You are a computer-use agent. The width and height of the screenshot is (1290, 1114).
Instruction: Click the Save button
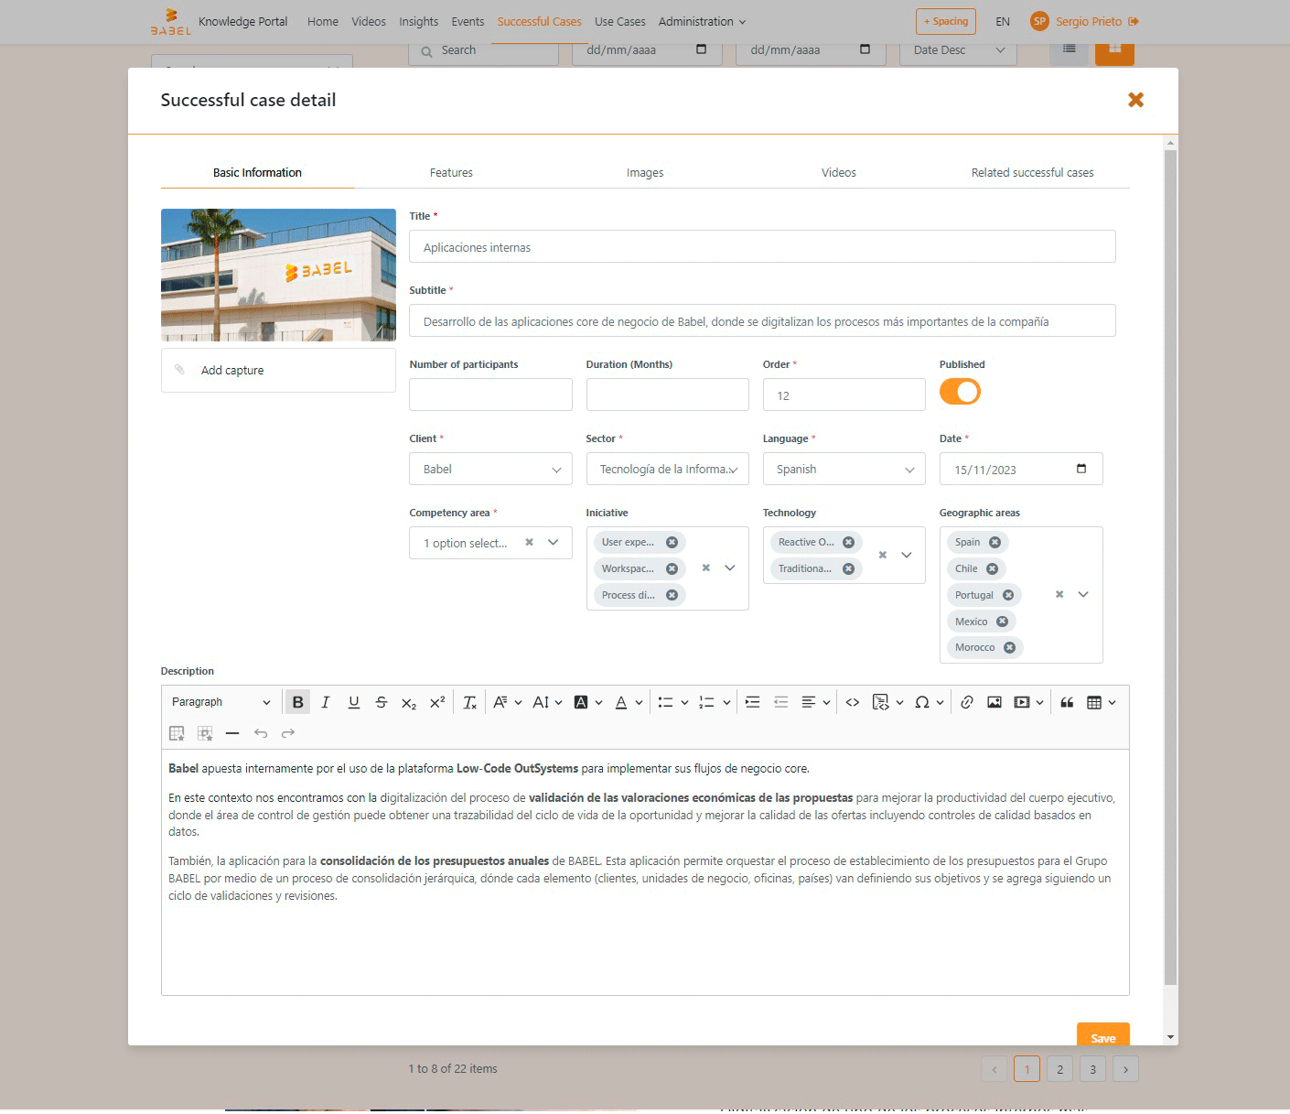(x=1102, y=1037)
